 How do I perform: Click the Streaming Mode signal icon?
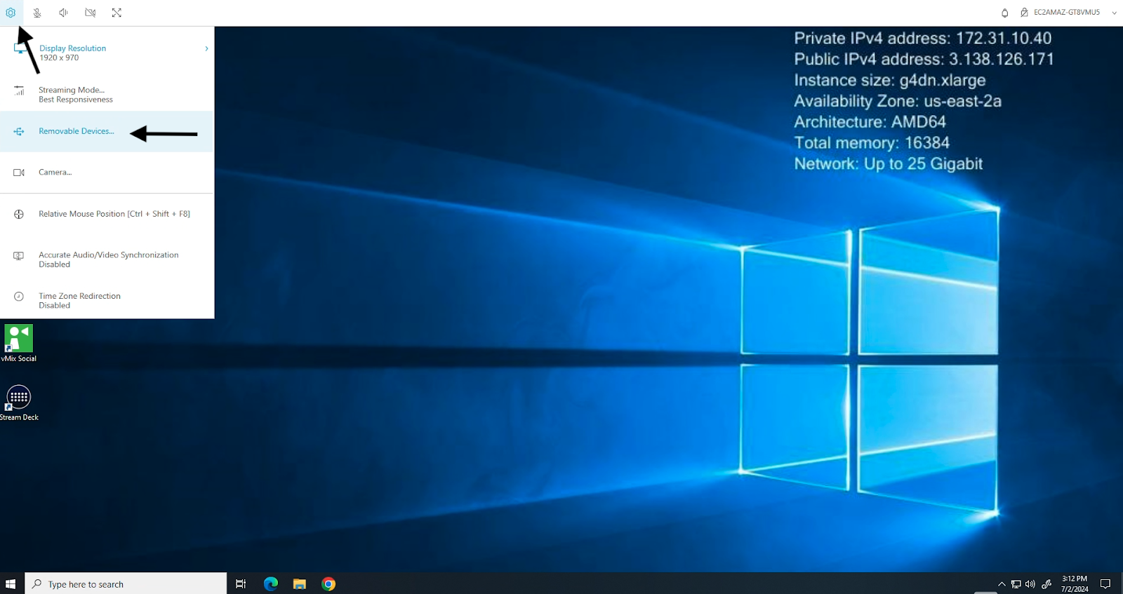pyautogui.click(x=19, y=90)
